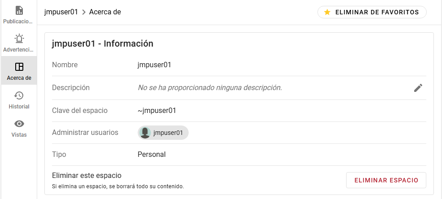Click the yellow star favorite icon

click(327, 12)
